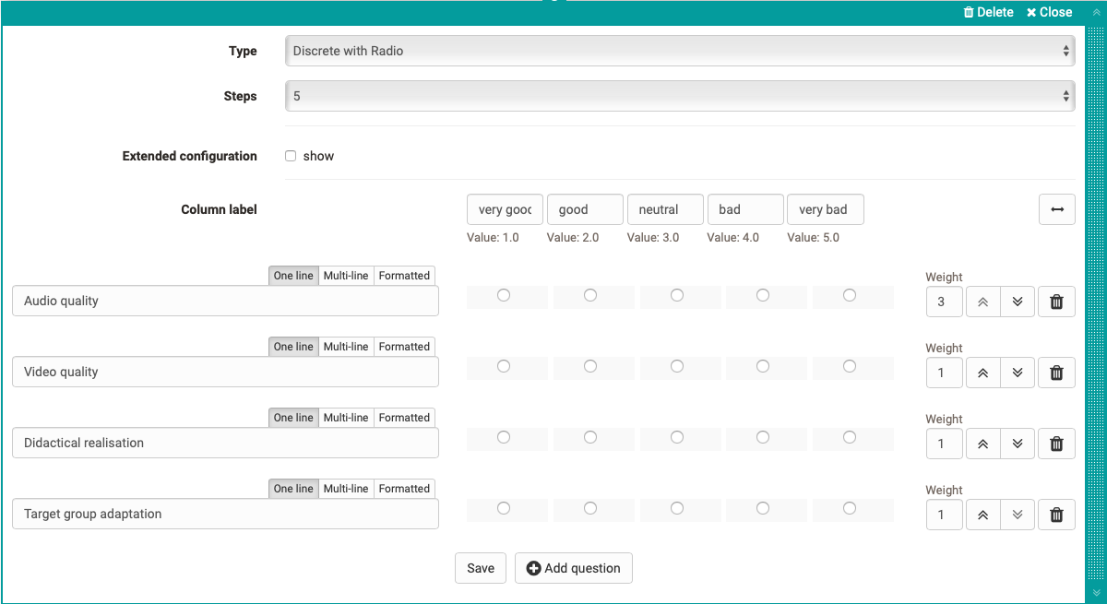This screenshot has width=1107, height=604.
Task: Move Didactical realisation question up
Action: [982, 443]
